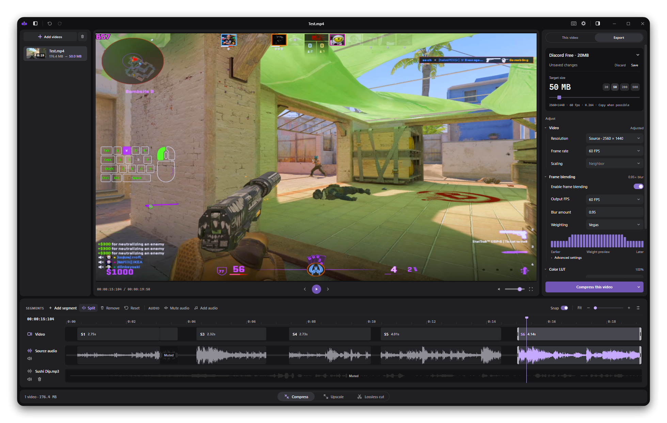Toggle the Snap switch
The height and width of the screenshot is (423, 667).
coord(564,308)
